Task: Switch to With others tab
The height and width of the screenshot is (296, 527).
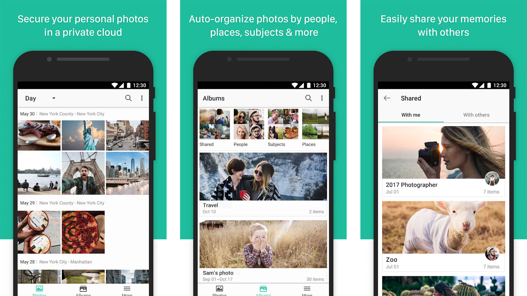Action: pyautogui.click(x=476, y=115)
